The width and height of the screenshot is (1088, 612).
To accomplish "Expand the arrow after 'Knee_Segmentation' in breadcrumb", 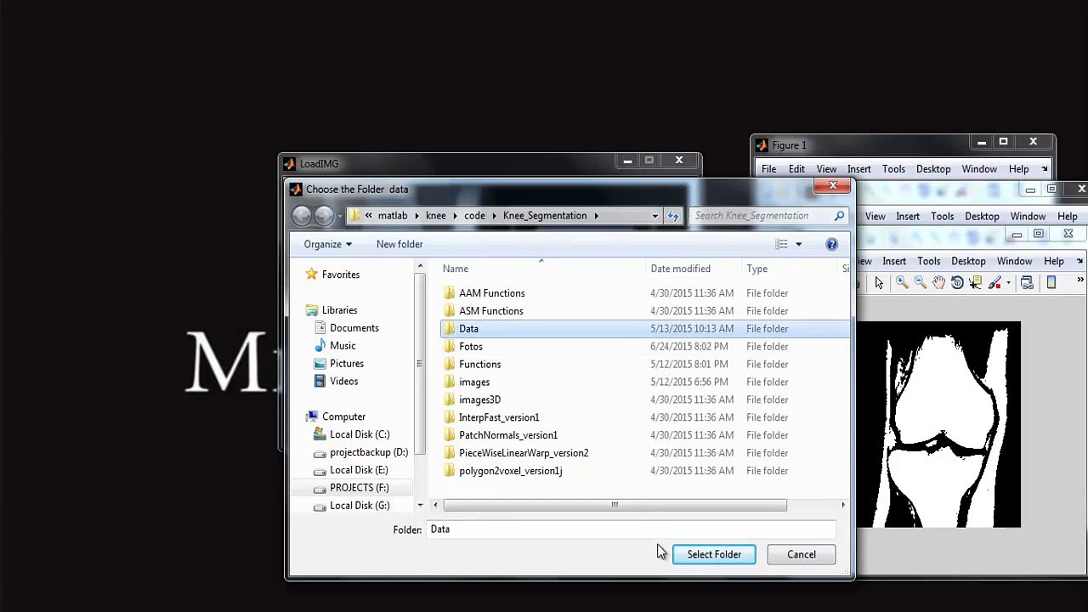I will [596, 216].
